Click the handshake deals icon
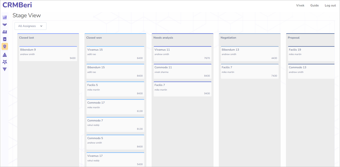 (x=5, y=25)
